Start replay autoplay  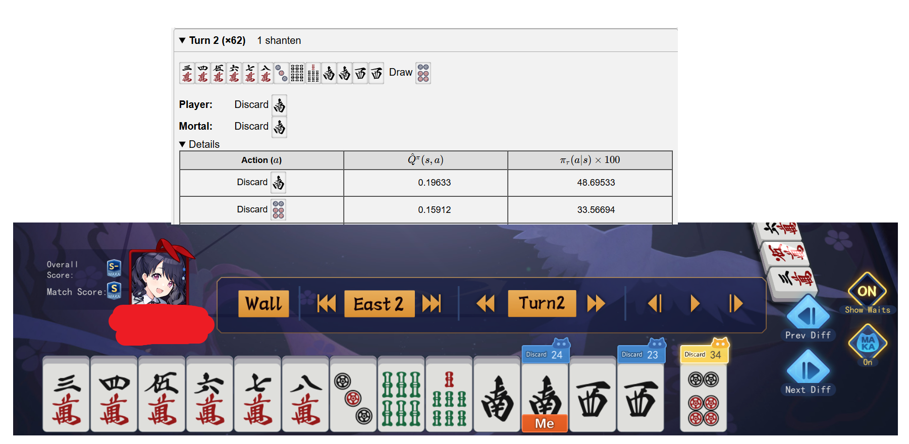point(695,304)
